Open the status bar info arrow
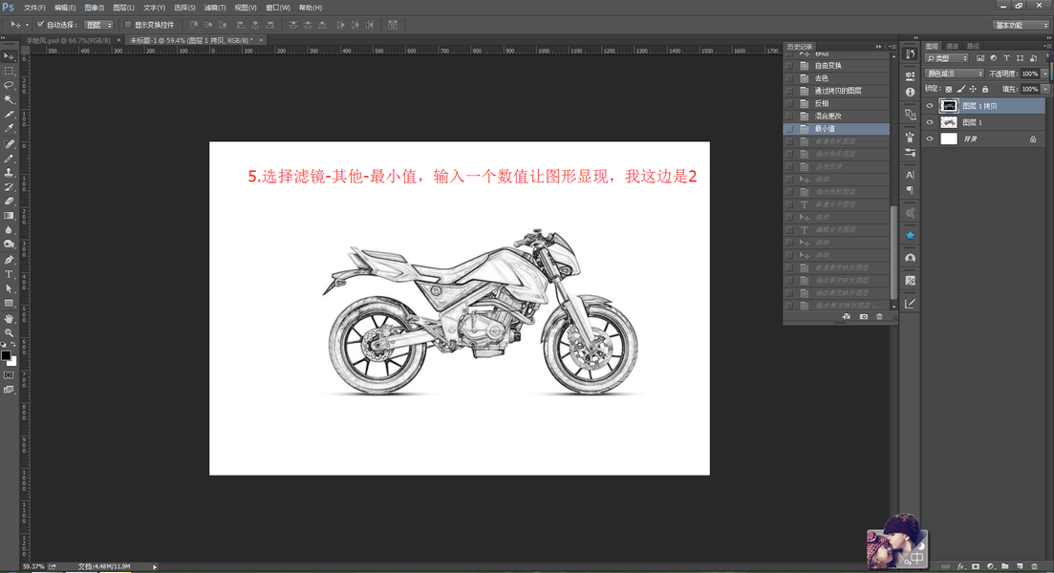1054x573 pixels. 155,567
